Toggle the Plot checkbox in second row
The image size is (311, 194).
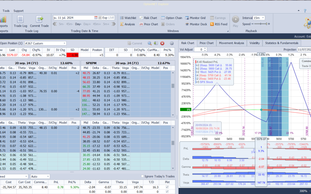(168, 191)
